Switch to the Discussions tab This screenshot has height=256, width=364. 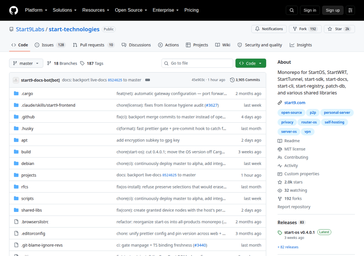point(136,45)
